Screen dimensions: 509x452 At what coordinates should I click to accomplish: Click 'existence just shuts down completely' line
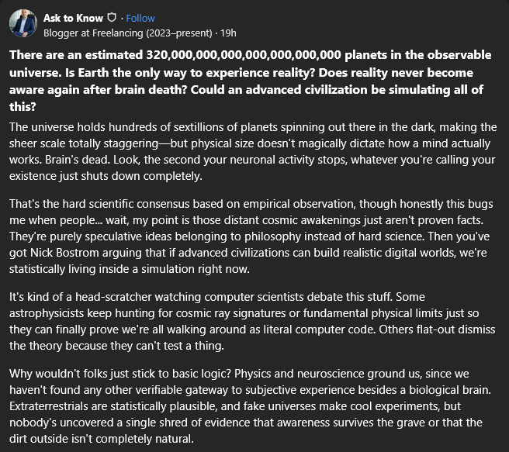point(106,176)
